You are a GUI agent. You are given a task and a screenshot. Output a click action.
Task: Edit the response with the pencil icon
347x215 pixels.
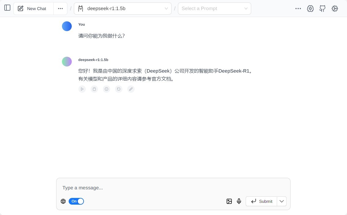coord(131,89)
